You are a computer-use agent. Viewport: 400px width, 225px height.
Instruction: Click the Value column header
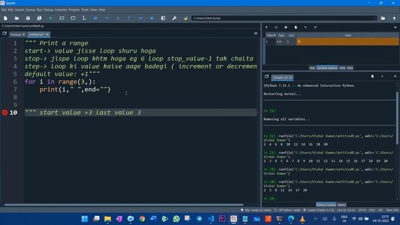[x=347, y=36]
